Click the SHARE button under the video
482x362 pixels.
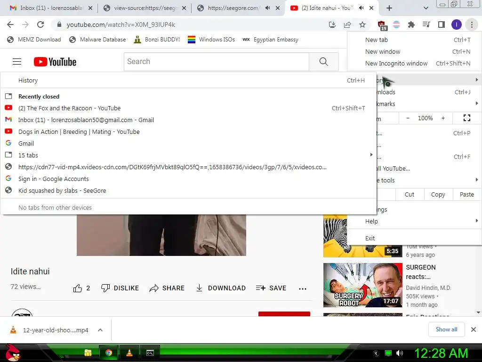coord(167,288)
